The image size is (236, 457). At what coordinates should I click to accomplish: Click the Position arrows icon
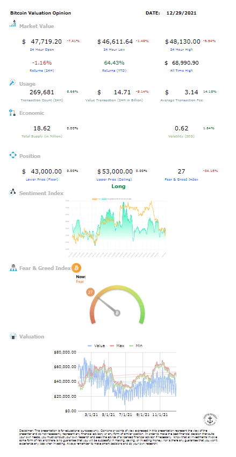tap(13, 155)
